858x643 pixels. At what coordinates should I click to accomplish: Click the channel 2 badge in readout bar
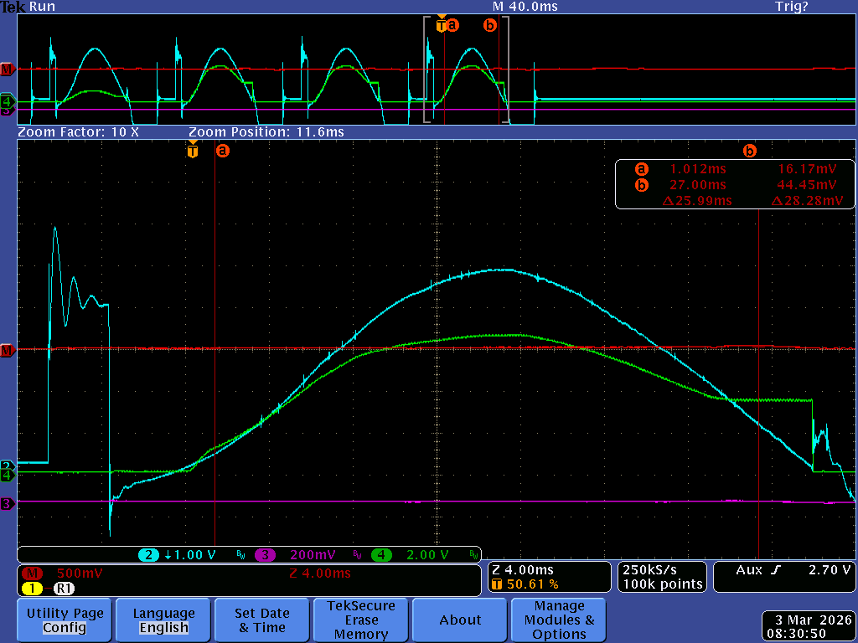[x=149, y=555]
